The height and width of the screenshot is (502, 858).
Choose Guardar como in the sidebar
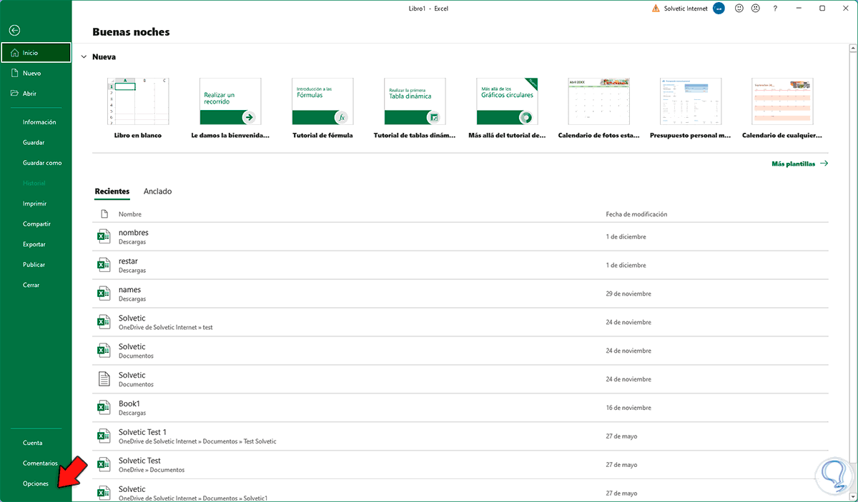[42, 163]
